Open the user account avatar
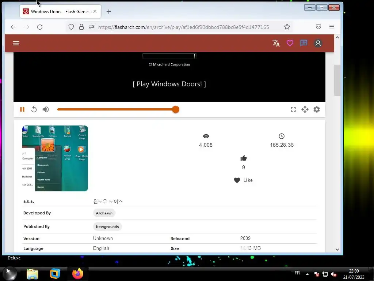The height and width of the screenshot is (281, 374). coord(318,43)
